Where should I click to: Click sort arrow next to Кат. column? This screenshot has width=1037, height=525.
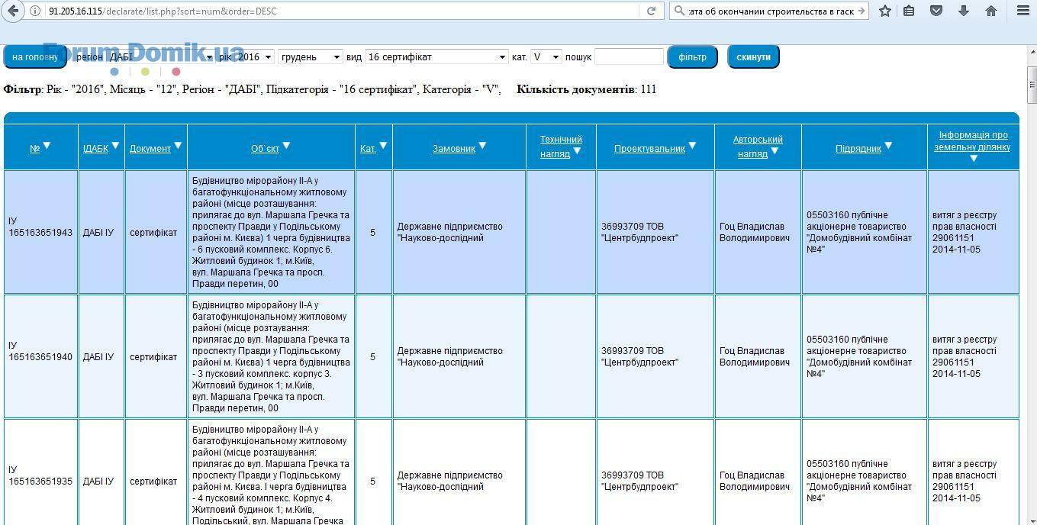point(383,145)
